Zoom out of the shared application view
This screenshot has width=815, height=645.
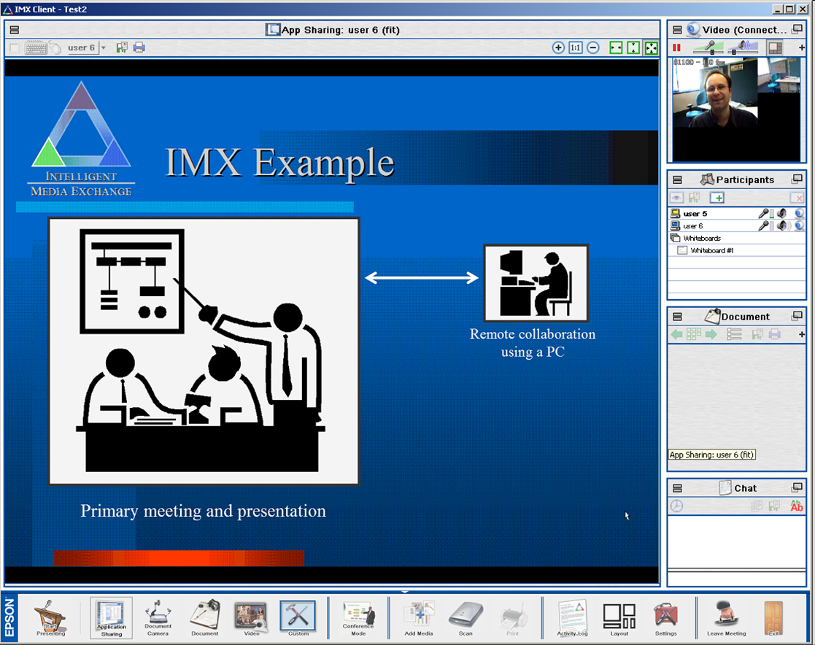(x=593, y=48)
